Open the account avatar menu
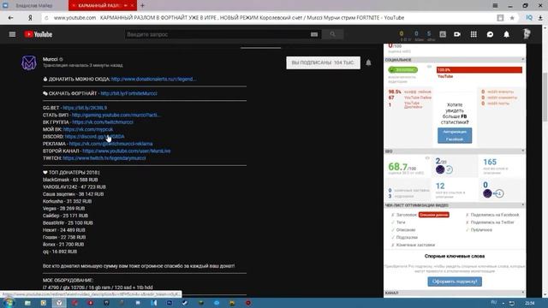The width and height of the screenshot is (548, 308). click(527, 34)
